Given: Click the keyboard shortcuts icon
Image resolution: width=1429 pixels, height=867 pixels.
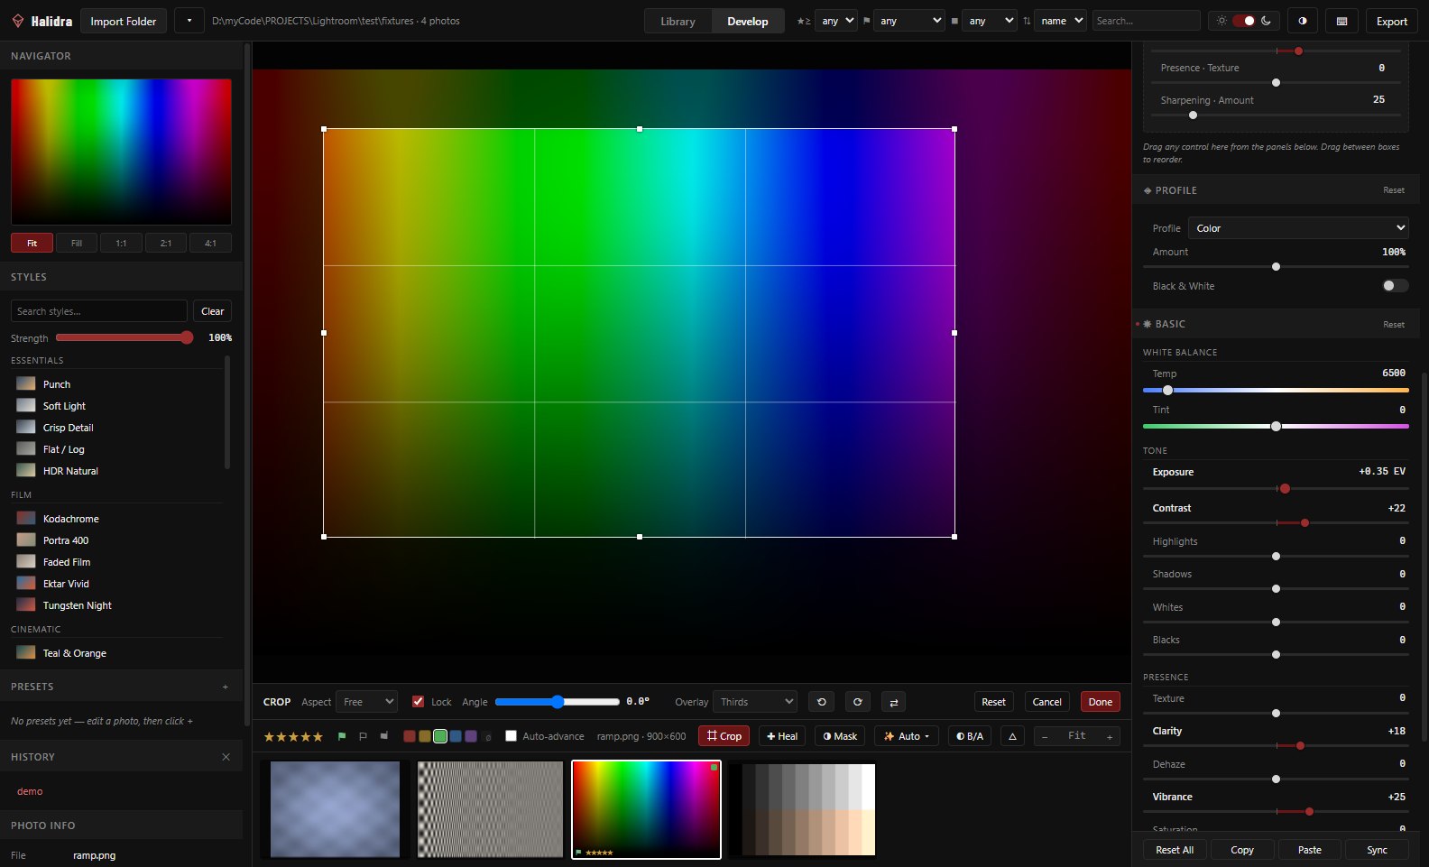Looking at the screenshot, I should click(x=1341, y=21).
